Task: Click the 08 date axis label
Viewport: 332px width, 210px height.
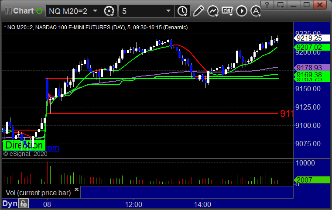Action: pyautogui.click(x=47, y=204)
